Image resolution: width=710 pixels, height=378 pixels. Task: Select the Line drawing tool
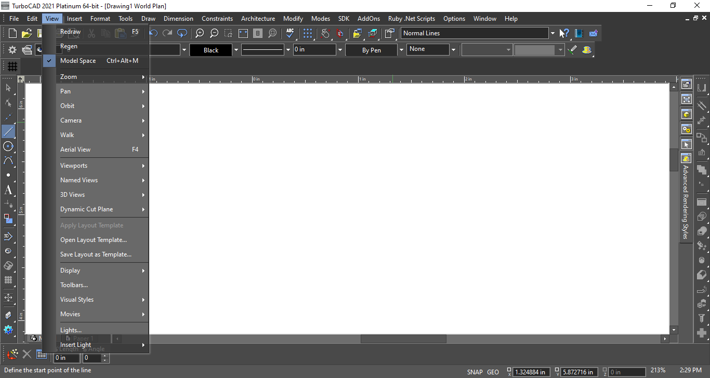(x=8, y=131)
